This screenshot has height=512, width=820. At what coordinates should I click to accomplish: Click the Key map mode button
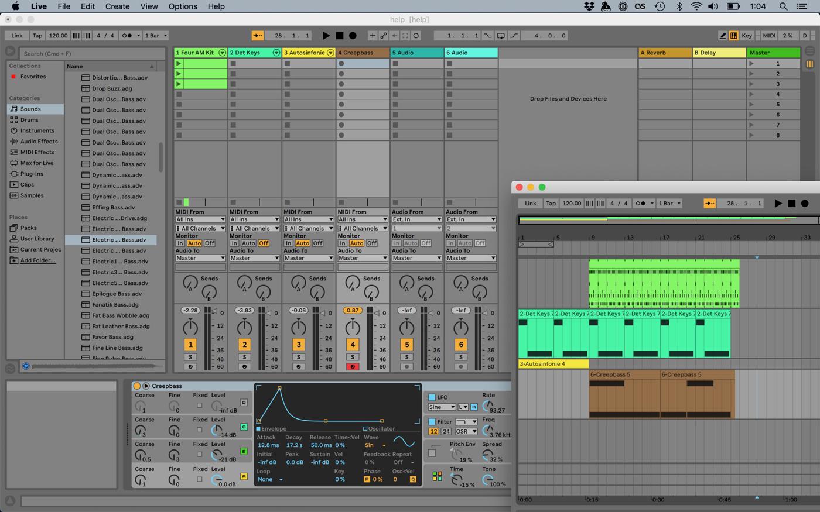click(x=747, y=36)
